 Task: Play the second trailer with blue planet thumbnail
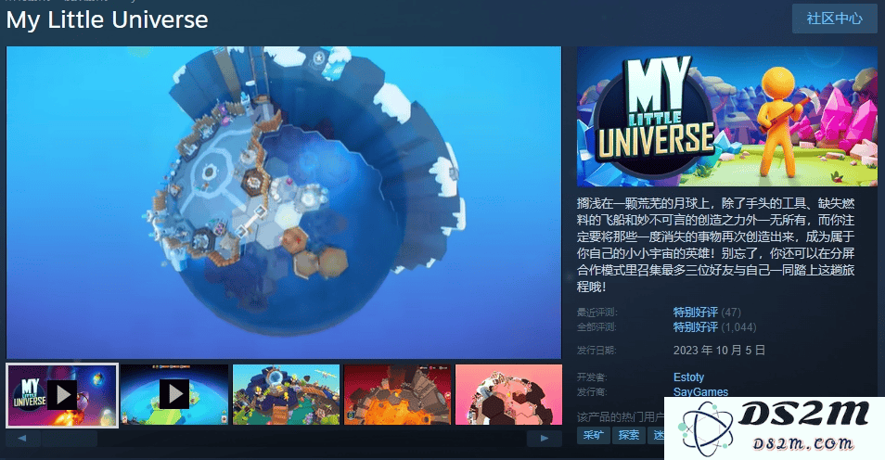pyautogui.click(x=174, y=394)
